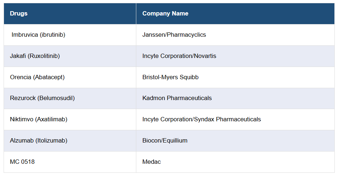The image size is (338, 176).
Task: Click the Biocon/Equillium company cell
Action: 165,141
